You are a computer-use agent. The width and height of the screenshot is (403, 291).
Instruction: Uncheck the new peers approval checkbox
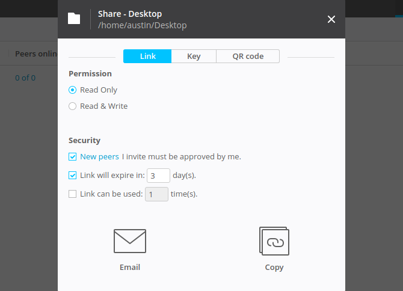(x=72, y=157)
